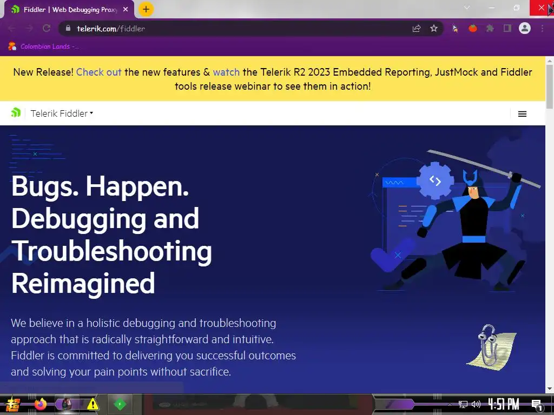This screenshot has height=415, width=554.
Task: Close the Fiddler tab
Action: tap(126, 10)
